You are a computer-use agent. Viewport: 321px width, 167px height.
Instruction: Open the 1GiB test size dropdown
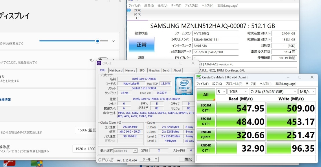pyautogui.click(x=238, y=92)
